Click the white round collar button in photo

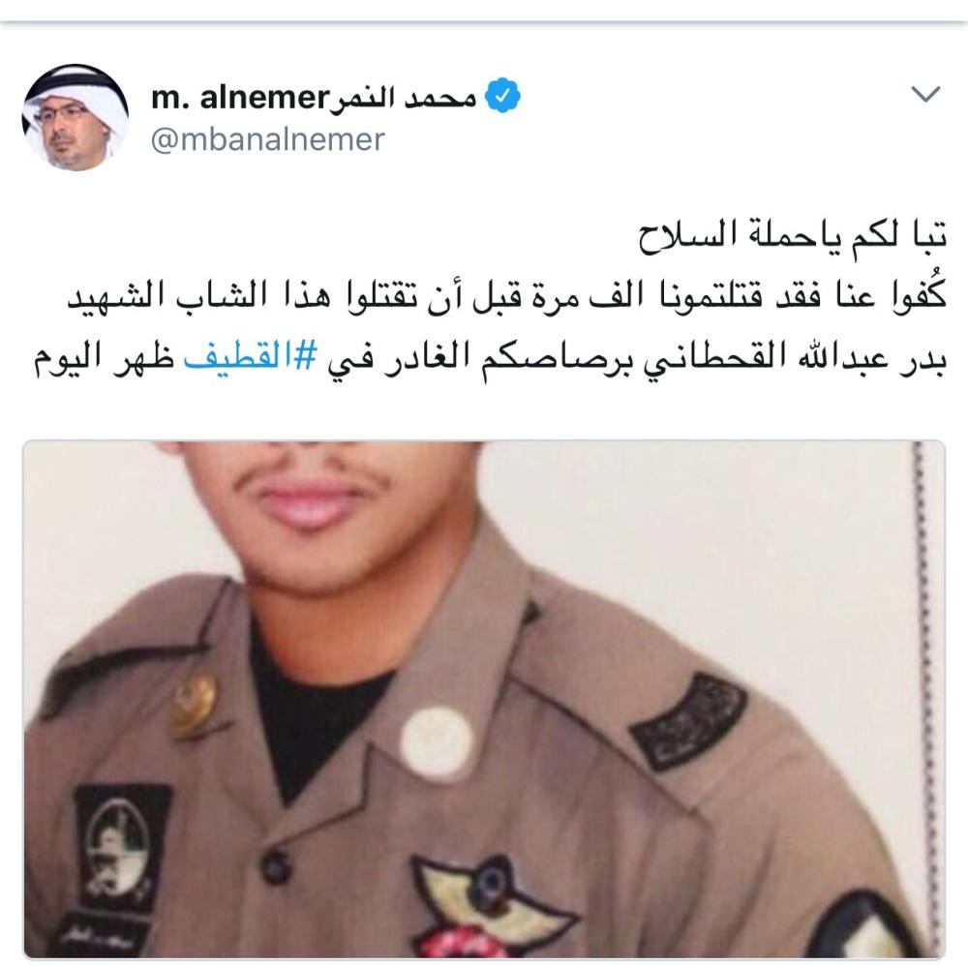[x=437, y=743]
